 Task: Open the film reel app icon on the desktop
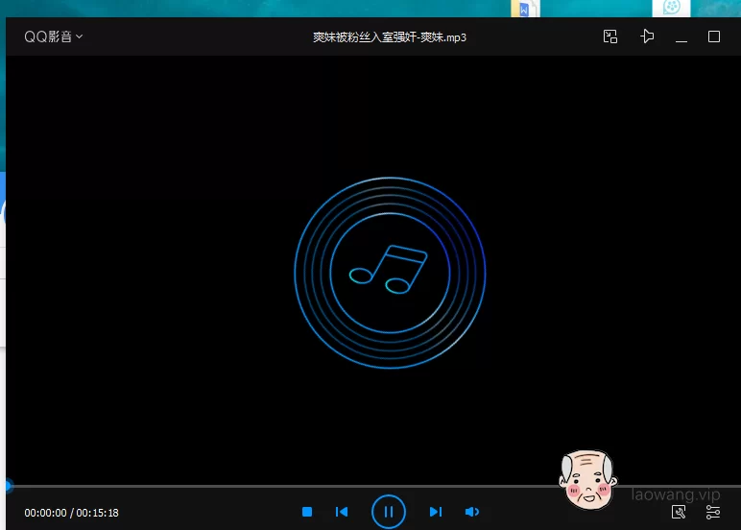(x=671, y=8)
